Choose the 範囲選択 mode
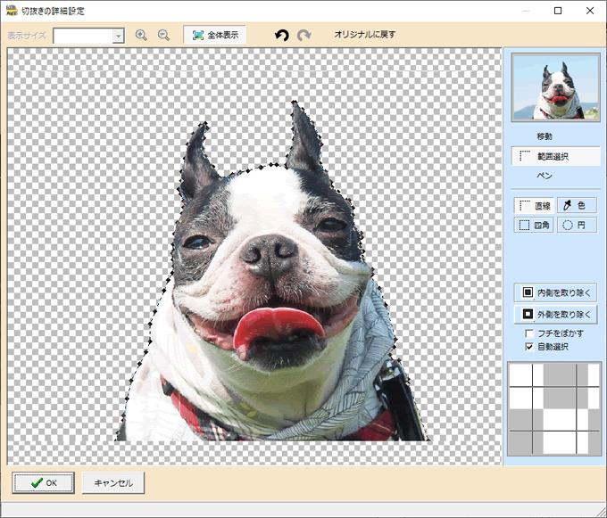Image resolution: width=607 pixels, height=518 pixels. pyautogui.click(x=554, y=156)
